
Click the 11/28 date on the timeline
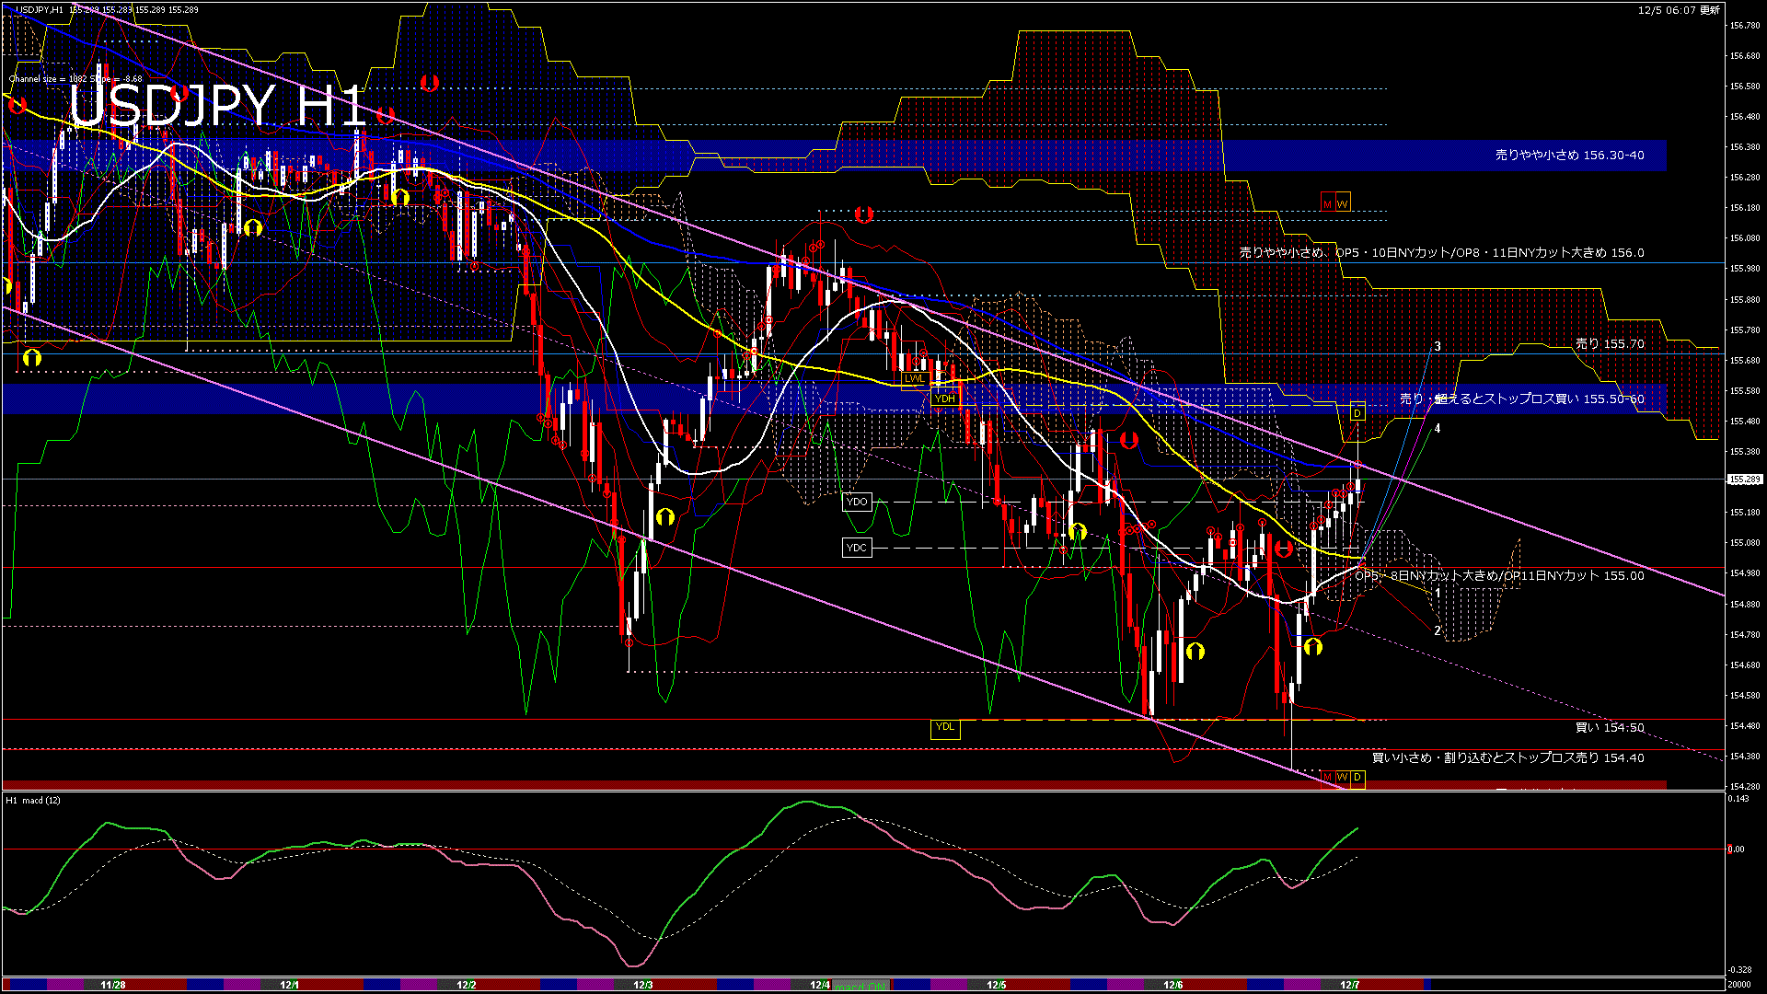112,985
